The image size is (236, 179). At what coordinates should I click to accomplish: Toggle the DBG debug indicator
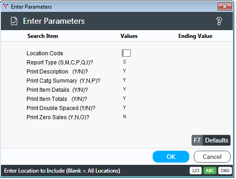225,171
